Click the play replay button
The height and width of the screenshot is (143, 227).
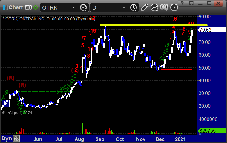[x=174, y=7]
